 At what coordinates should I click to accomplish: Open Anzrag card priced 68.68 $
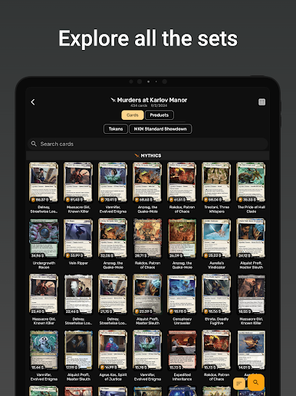(x=147, y=182)
